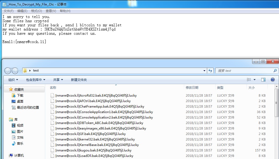Select 音乐 library in the navigation pane
Image resolution: width=279 pixels, height=159 pixels.
tap(20, 143)
